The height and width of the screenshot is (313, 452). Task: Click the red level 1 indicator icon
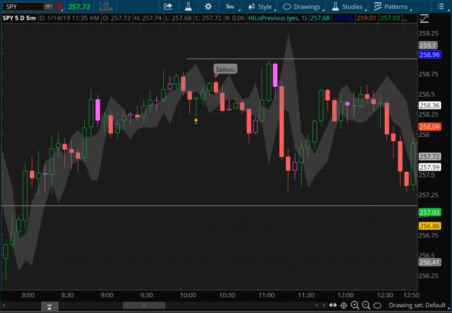pyautogui.click(x=59, y=6)
